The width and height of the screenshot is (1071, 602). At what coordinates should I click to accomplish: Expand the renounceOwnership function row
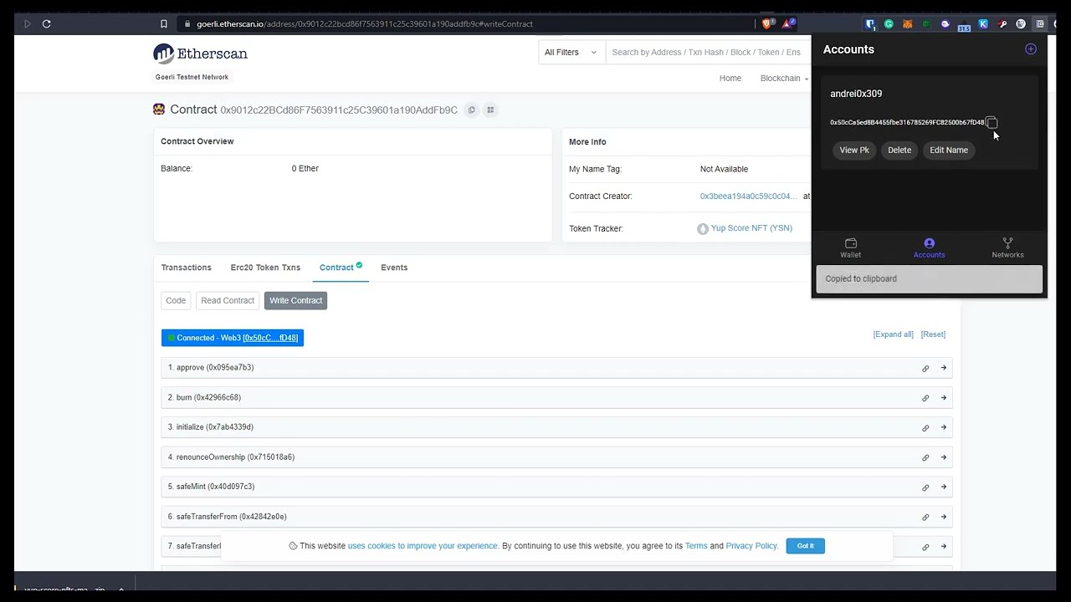pyautogui.click(x=556, y=457)
